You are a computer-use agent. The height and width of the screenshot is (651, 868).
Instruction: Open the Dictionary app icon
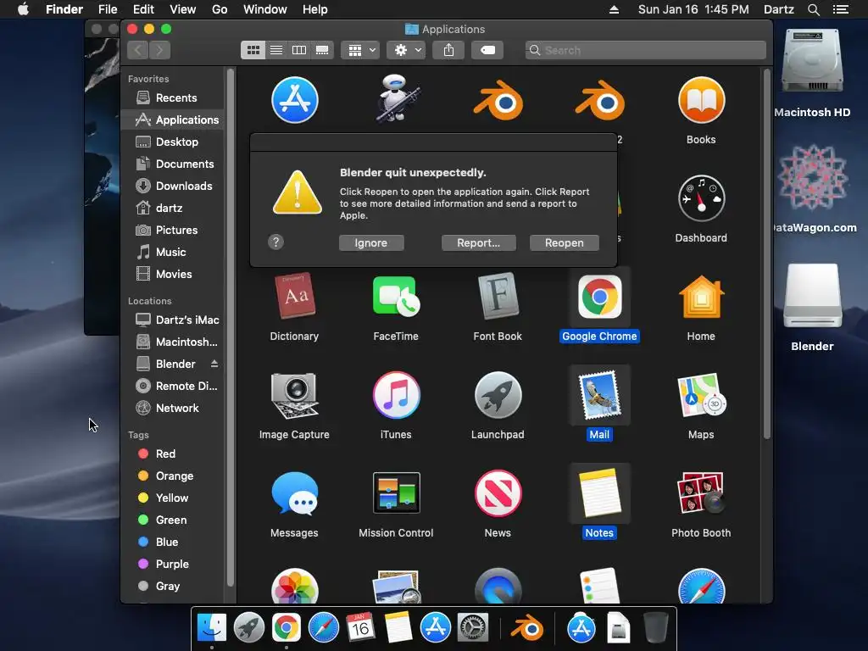click(x=294, y=296)
